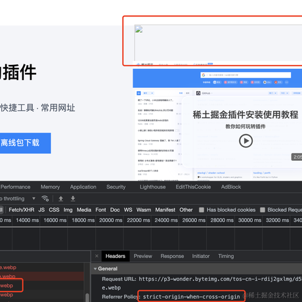This screenshot has height=302, width=302.
Task: Select the highlighted .webp request row
Action: tap(41, 276)
